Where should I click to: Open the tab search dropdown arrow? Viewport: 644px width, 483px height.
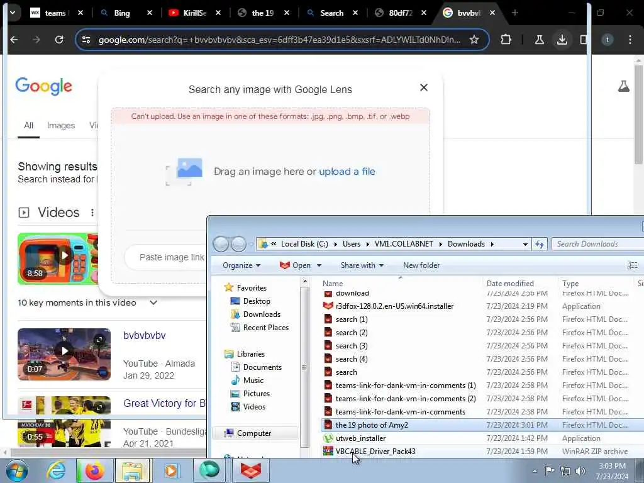click(x=13, y=13)
